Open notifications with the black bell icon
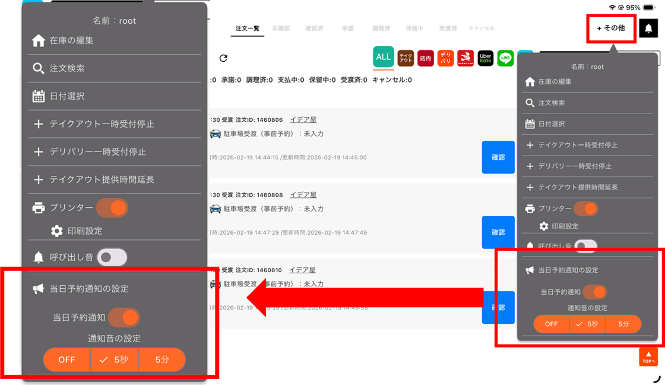Screen dimensions: 665x385 point(648,28)
